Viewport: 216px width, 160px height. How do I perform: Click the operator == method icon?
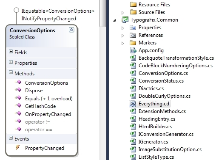pyautogui.click(x=18, y=129)
